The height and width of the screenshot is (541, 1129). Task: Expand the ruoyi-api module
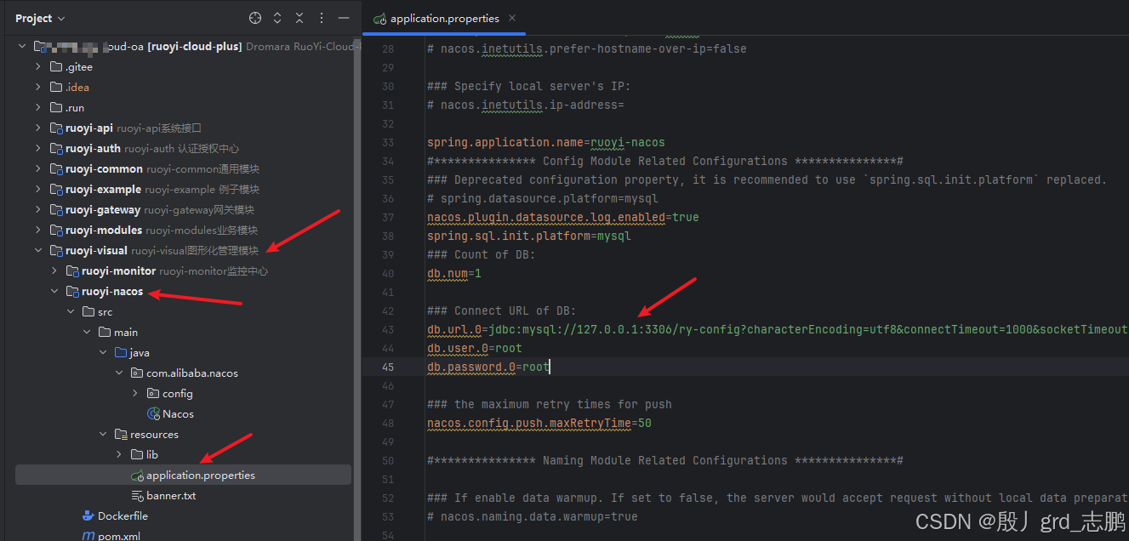click(x=38, y=128)
